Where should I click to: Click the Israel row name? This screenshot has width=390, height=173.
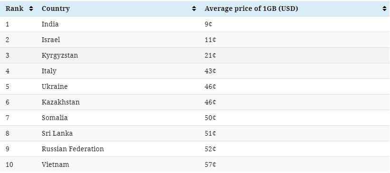(x=51, y=40)
